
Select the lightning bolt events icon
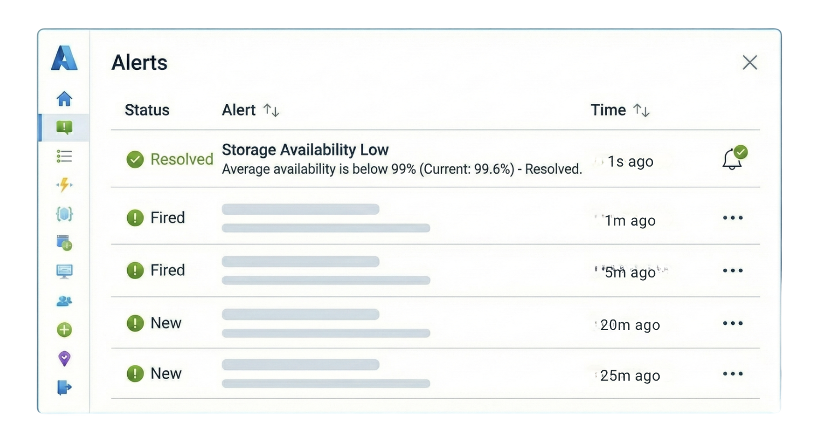pos(64,185)
